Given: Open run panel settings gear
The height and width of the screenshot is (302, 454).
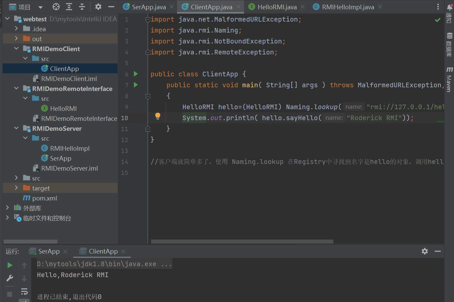Looking at the screenshot, I should tap(425, 251).
